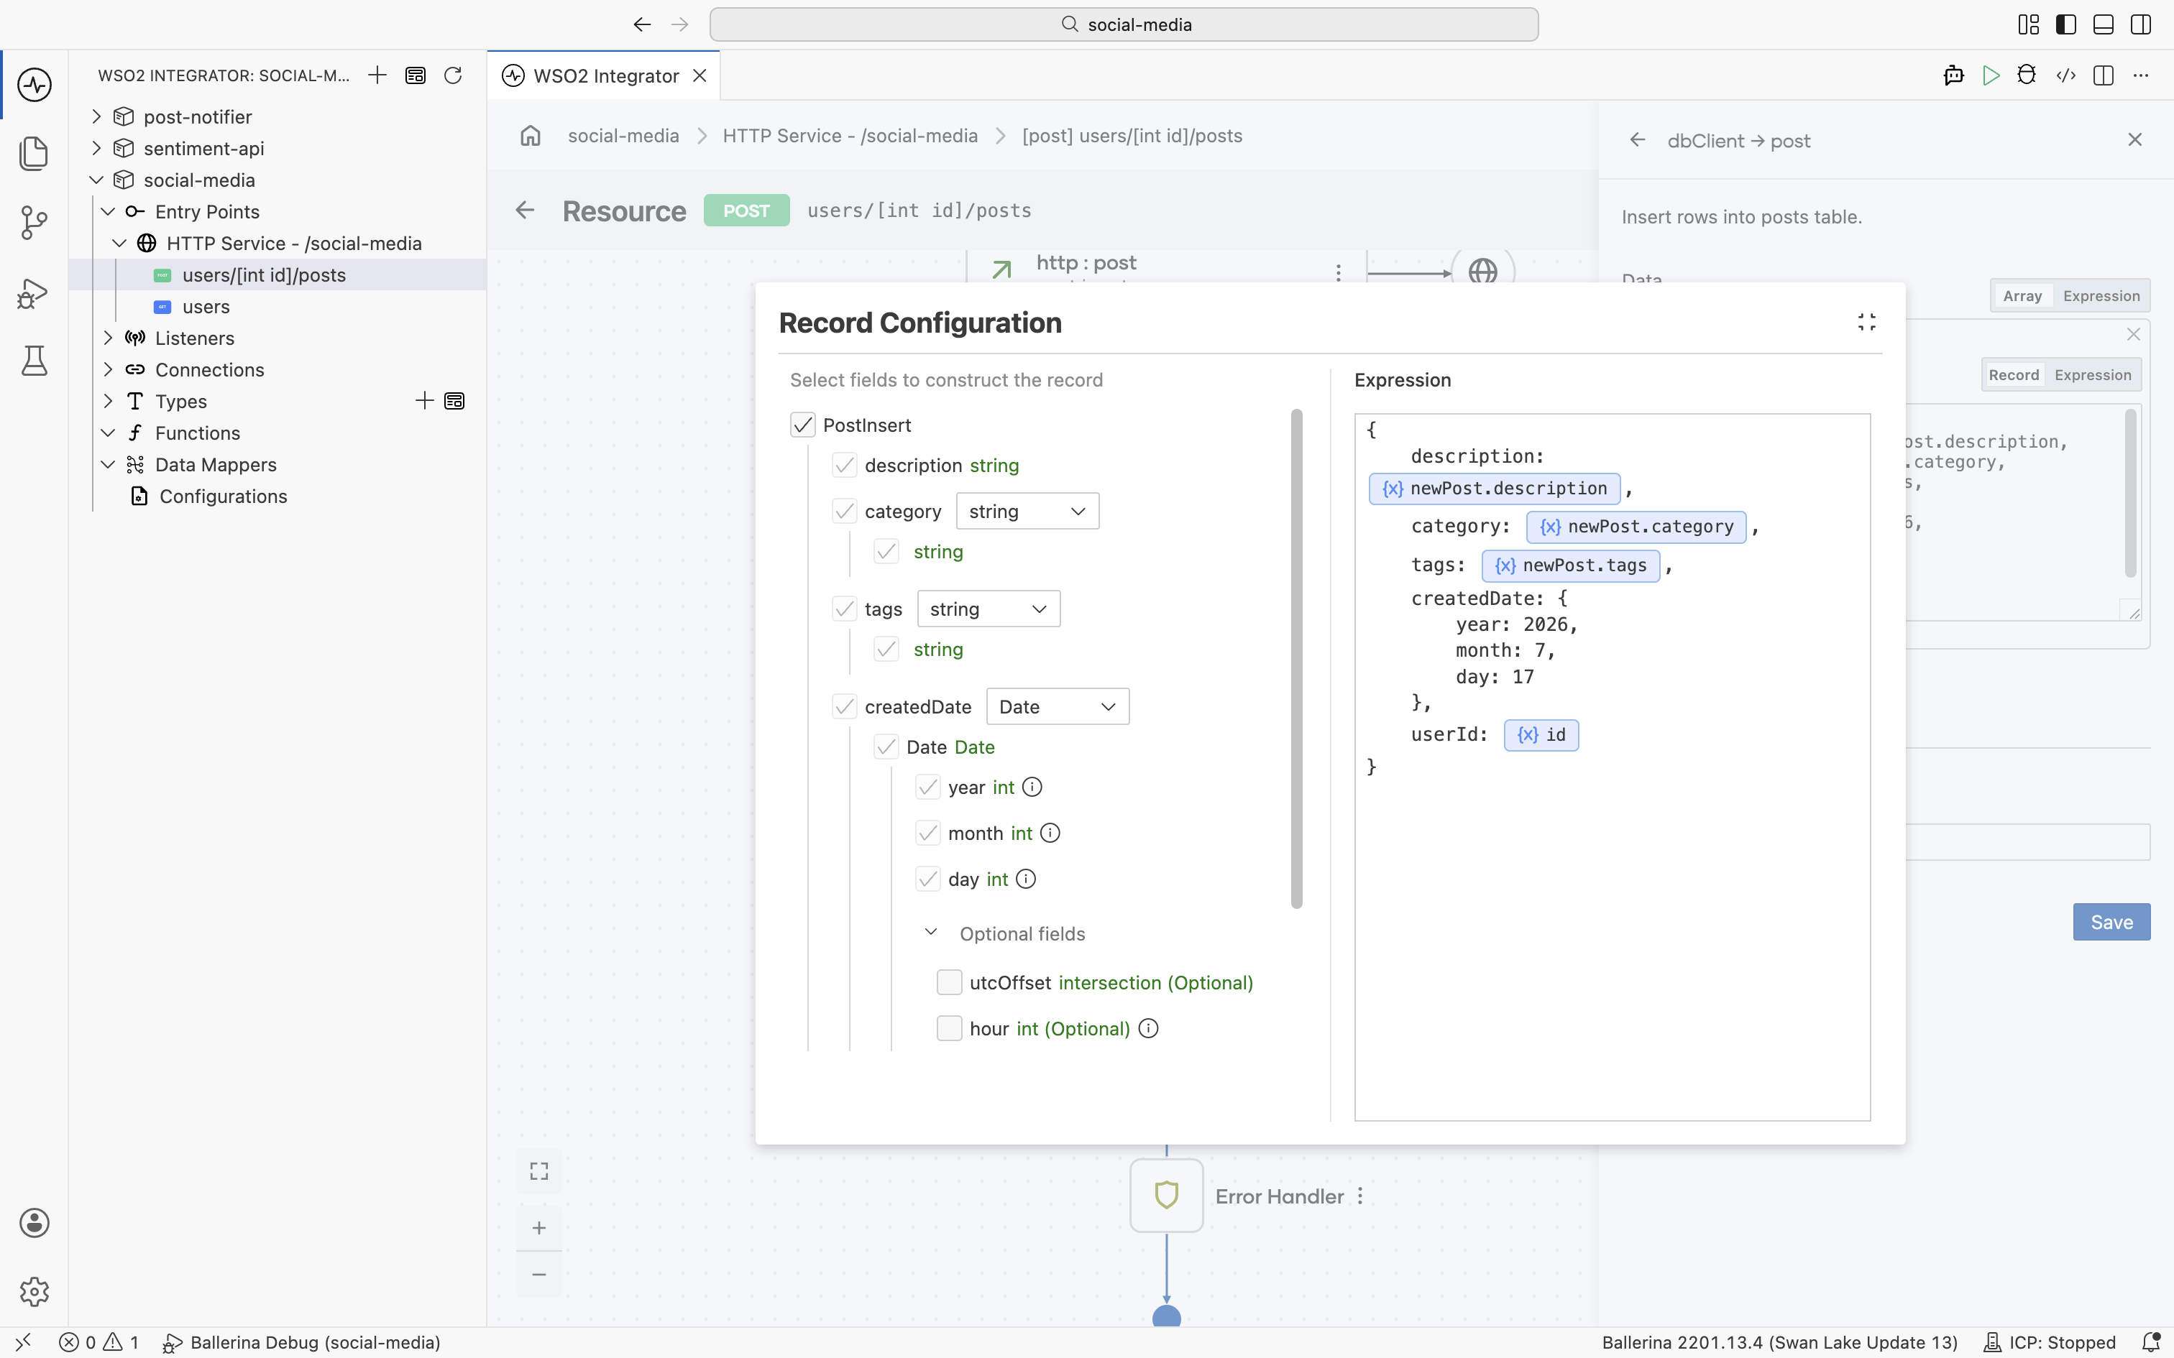Open the tags type dropdown
This screenshot has height=1358, width=2174.
pyautogui.click(x=989, y=609)
